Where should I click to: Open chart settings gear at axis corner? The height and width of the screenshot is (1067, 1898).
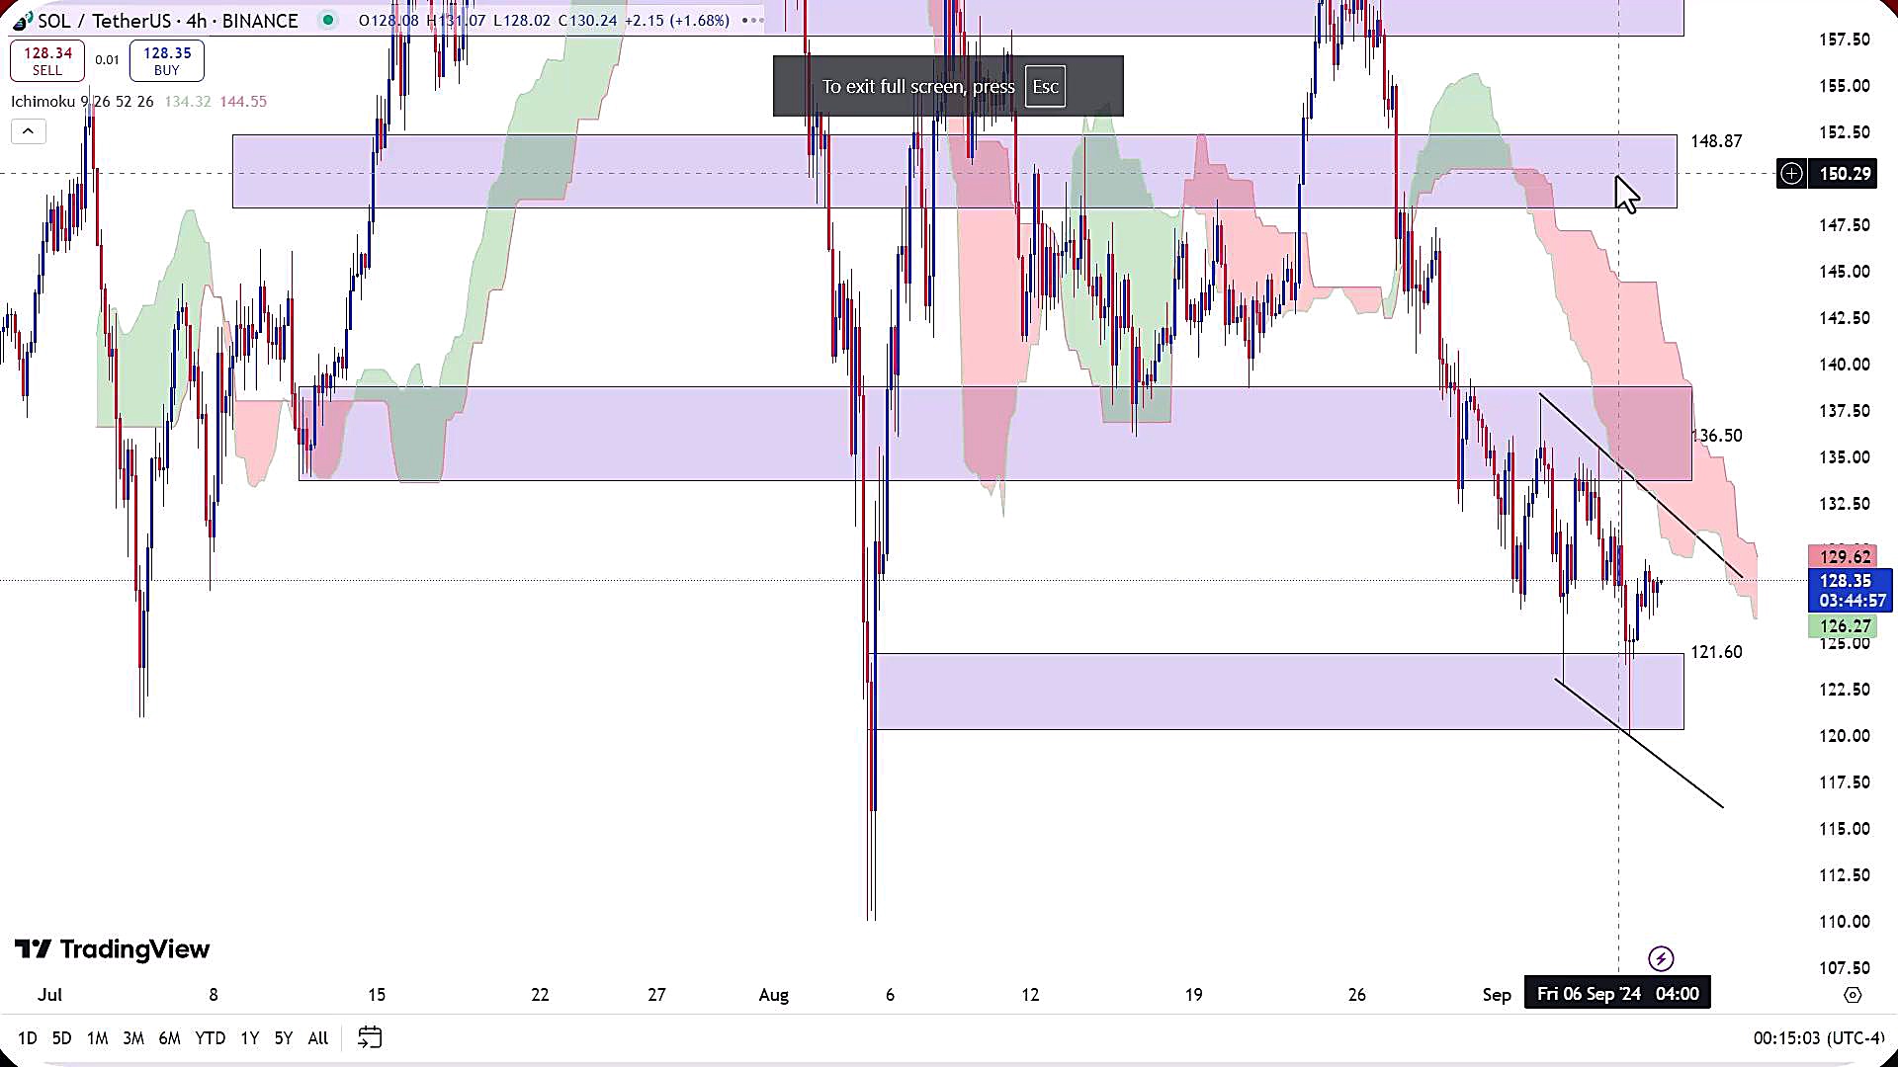coord(1853,995)
